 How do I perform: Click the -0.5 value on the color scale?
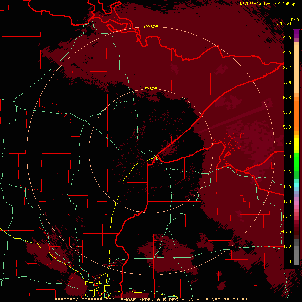(x=286, y=232)
